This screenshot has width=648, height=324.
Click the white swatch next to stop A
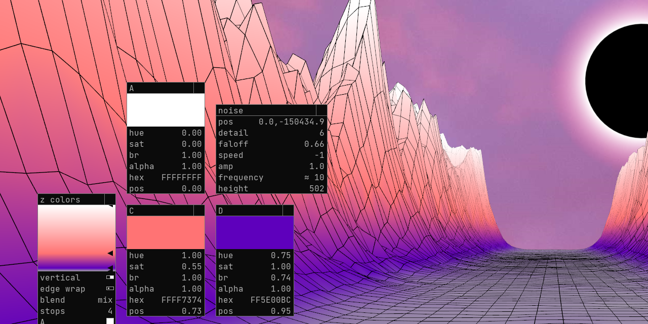pyautogui.click(x=110, y=321)
